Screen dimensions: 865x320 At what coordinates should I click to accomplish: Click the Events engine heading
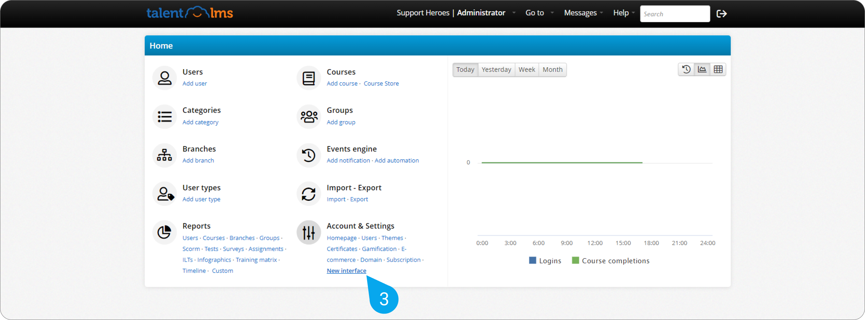pos(352,149)
